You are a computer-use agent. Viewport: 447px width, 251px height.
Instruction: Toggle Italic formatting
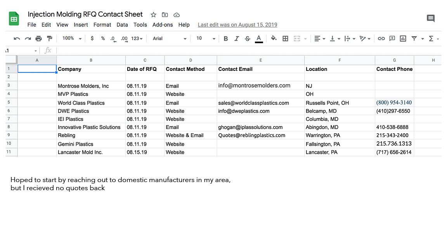coord(237,38)
